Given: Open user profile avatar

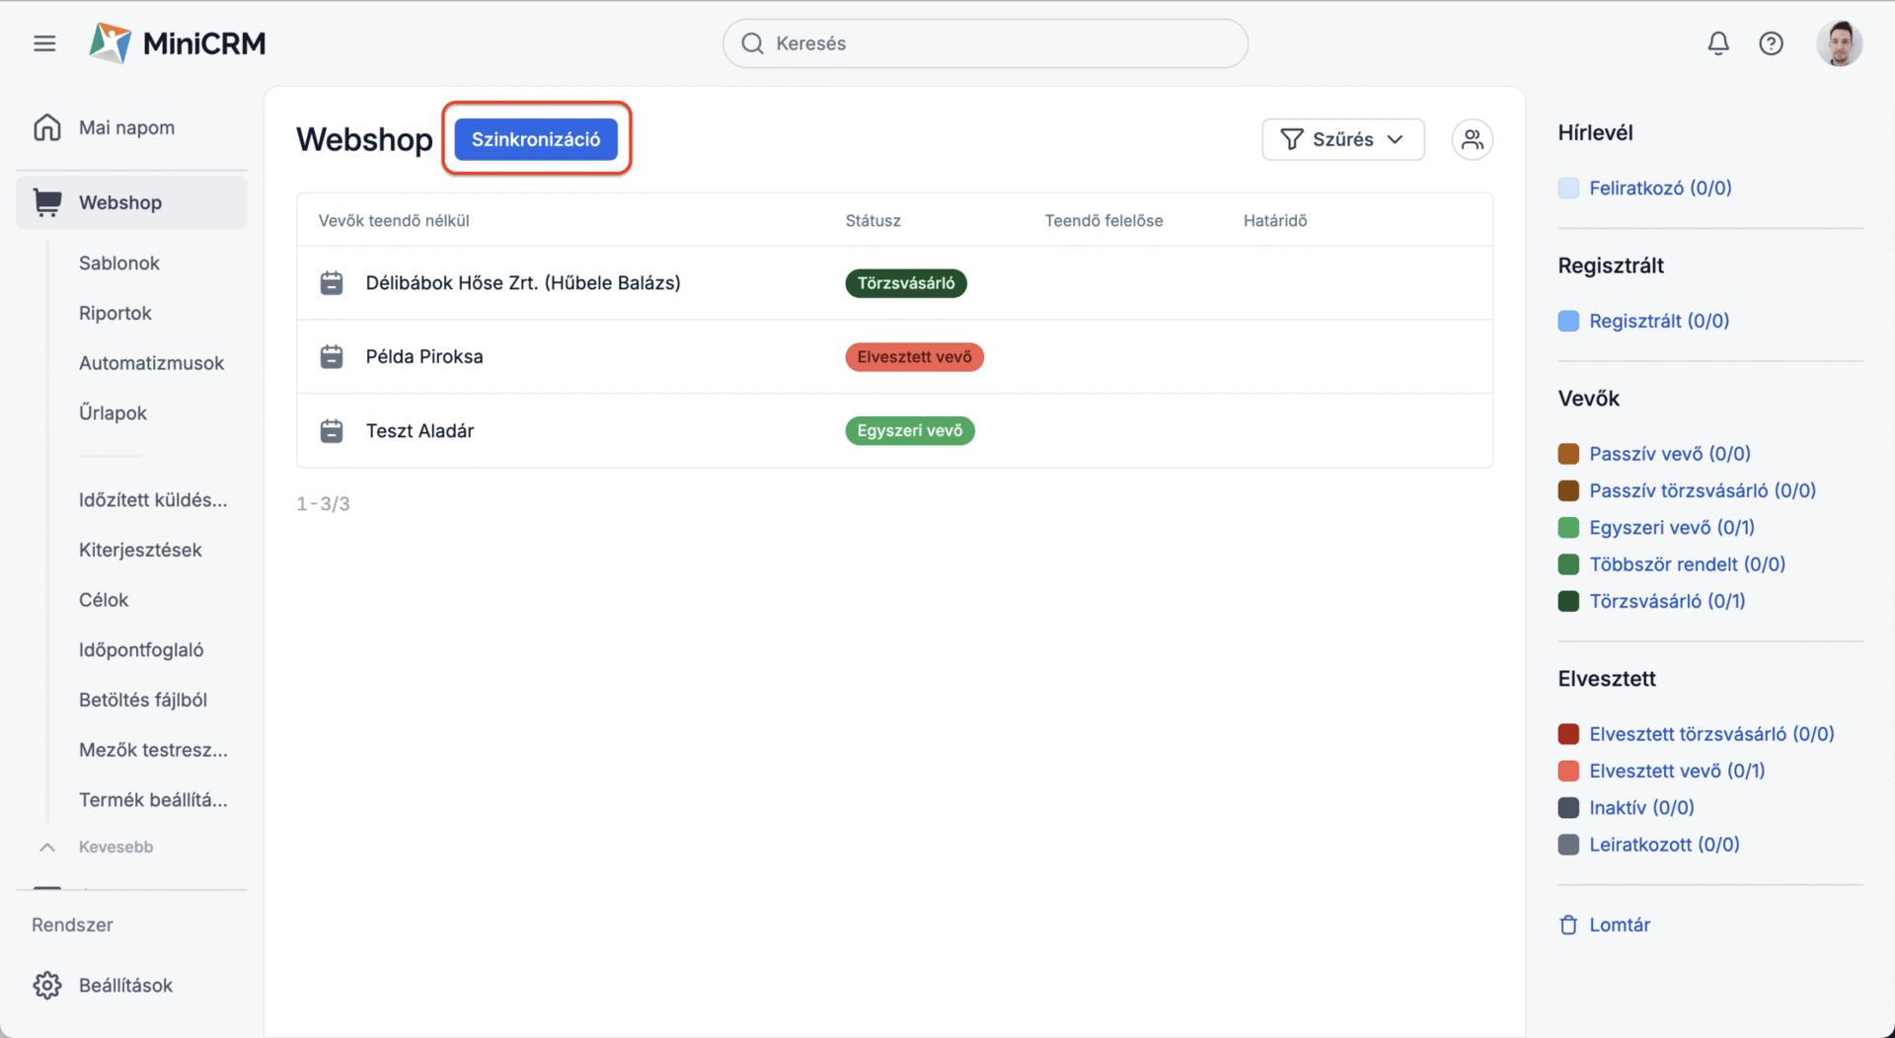Looking at the screenshot, I should [x=1839, y=43].
